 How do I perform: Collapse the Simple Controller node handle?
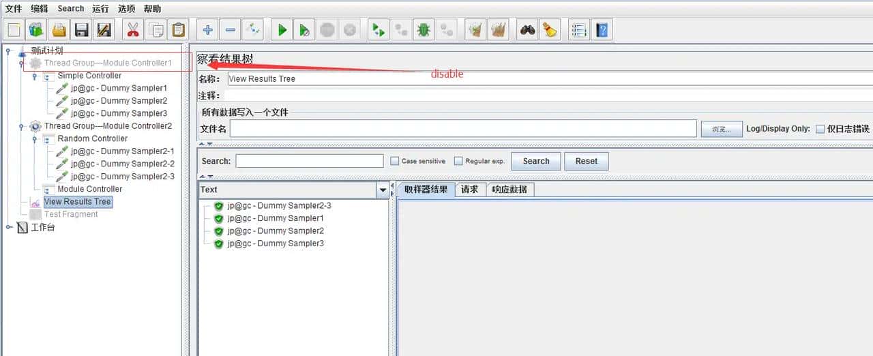tap(34, 76)
